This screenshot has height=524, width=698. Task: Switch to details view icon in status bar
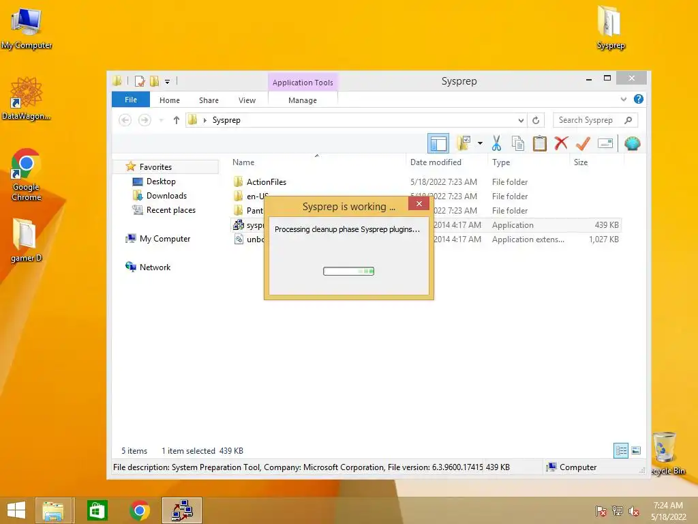621,450
